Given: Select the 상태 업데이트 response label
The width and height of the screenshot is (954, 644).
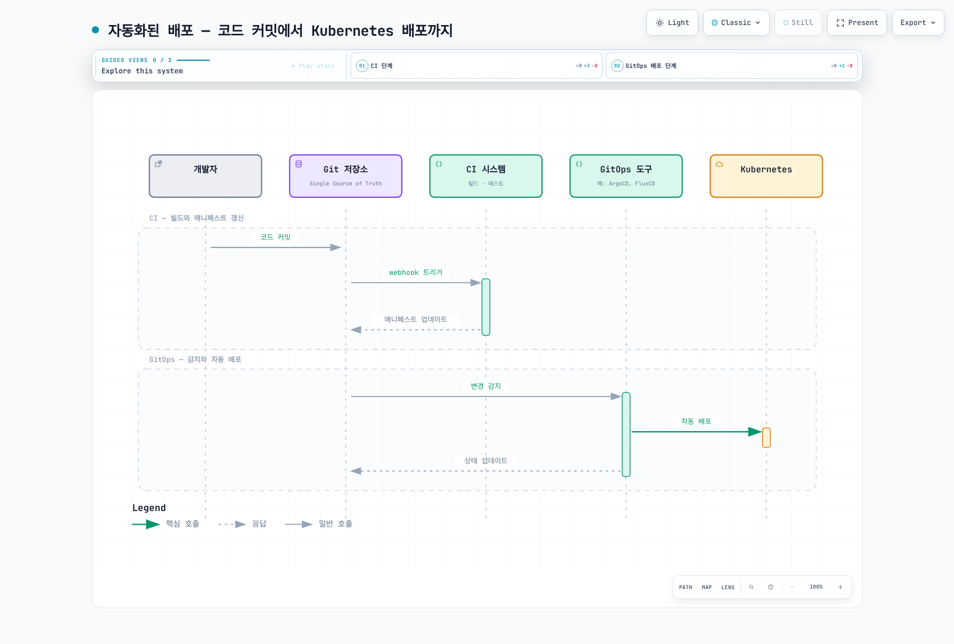Looking at the screenshot, I should (486, 461).
